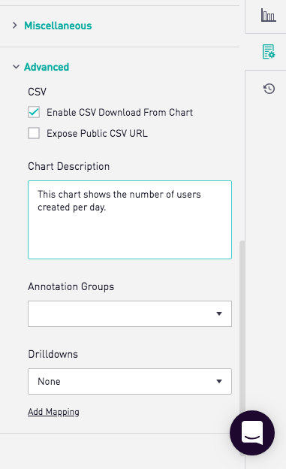Click inside the Chart Description text box
The height and width of the screenshot is (469, 286).
[x=130, y=219]
